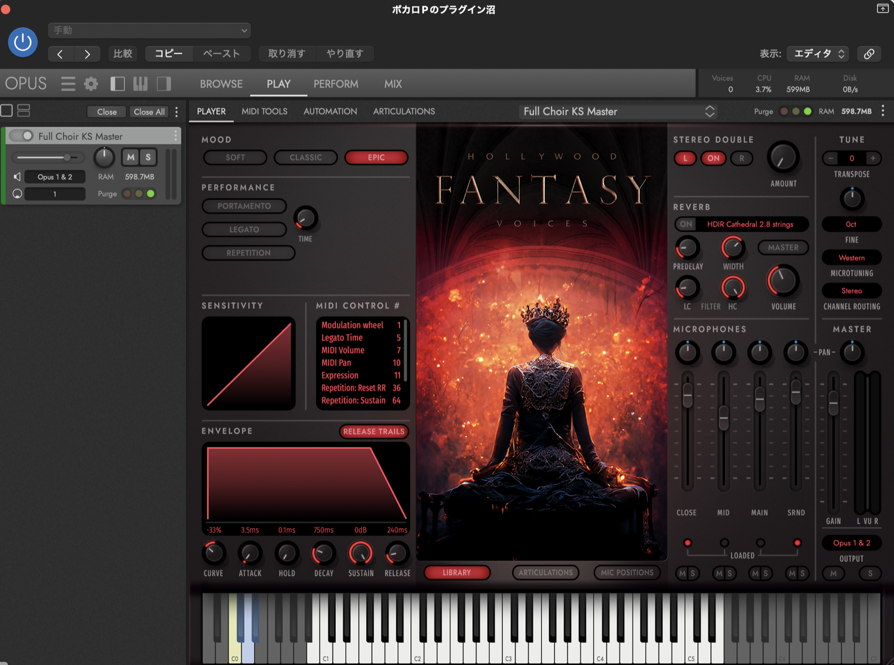
Task: Click the tune transpose minus button
Action: click(x=830, y=158)
